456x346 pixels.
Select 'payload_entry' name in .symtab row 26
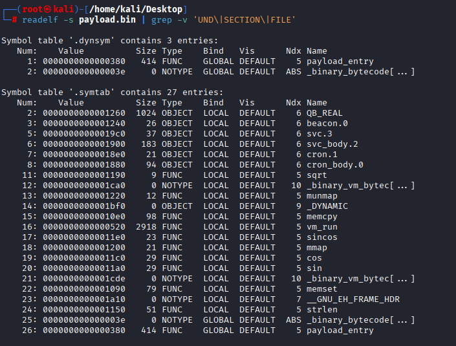click(x=340, y=330)
